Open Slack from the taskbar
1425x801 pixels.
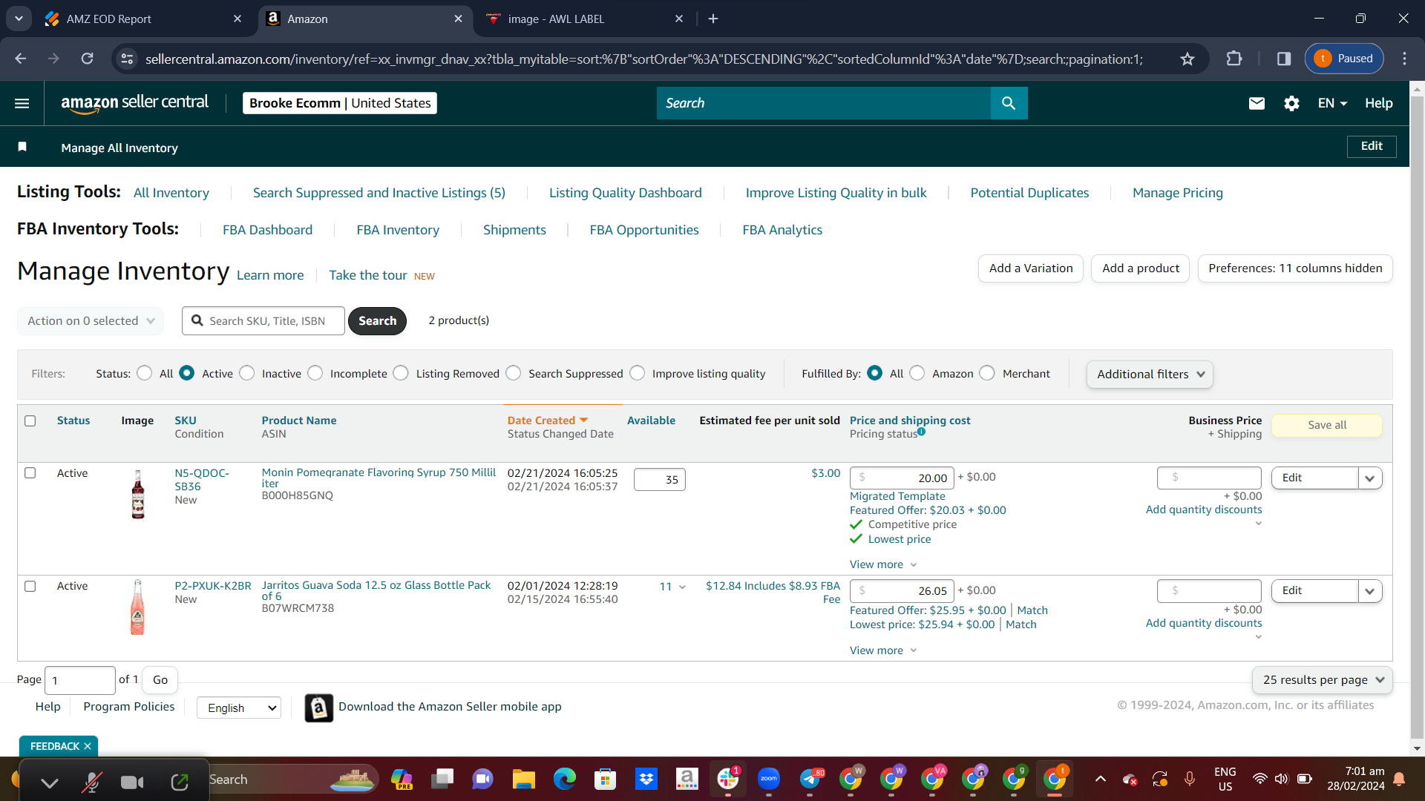point(728,779)
